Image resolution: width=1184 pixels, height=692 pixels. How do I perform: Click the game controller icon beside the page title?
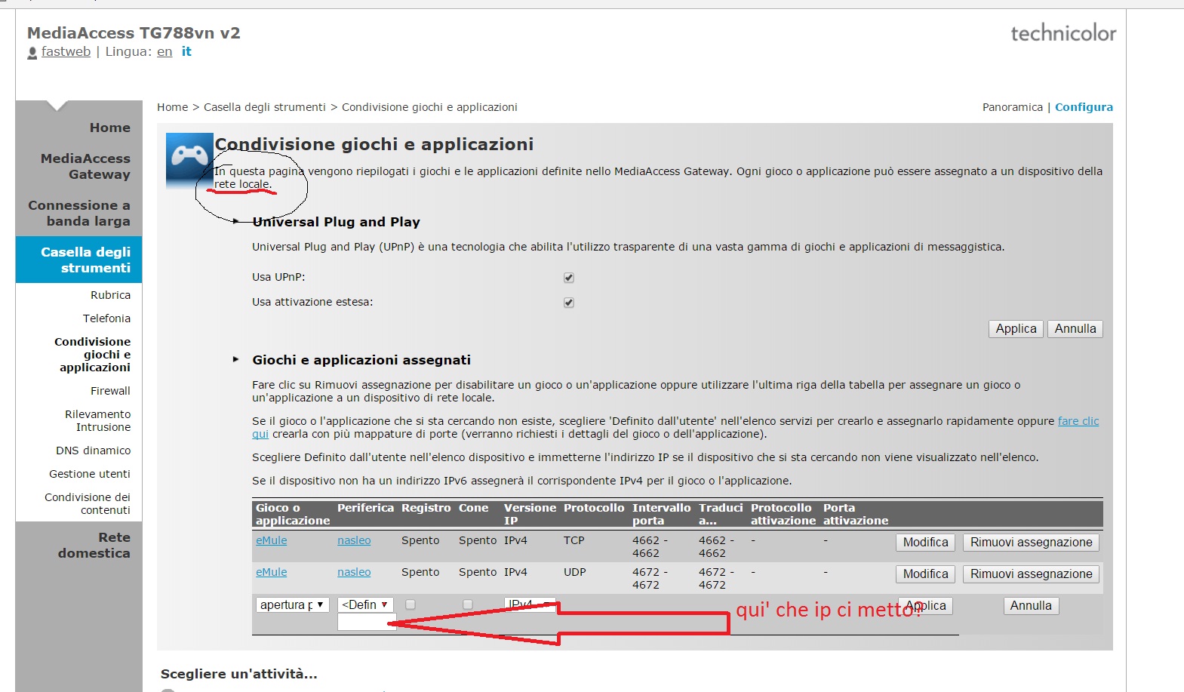189,160
